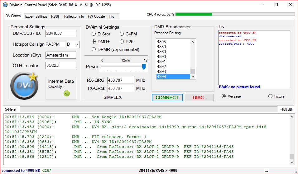Viewport: 298px width, 174px height.
Task: Select reflector 4991 in the list
Action: pyautogui.click(x=173, y=62)
